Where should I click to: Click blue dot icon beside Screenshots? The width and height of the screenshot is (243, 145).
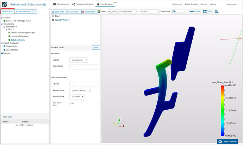click(5, 46)
